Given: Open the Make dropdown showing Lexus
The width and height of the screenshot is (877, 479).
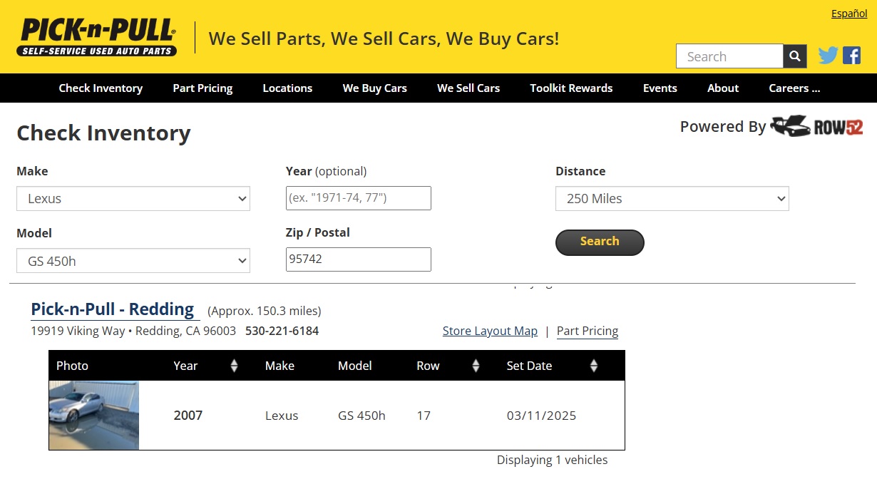Looking at the screenshot, I should coord(133,199).
